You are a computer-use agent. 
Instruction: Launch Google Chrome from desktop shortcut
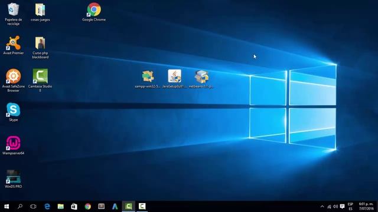[94, 12]
